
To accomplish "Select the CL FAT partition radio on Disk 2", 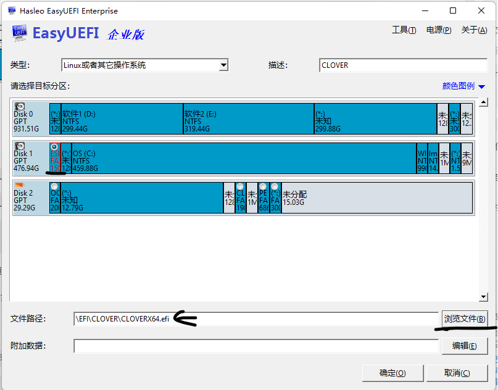I will 240,186.
